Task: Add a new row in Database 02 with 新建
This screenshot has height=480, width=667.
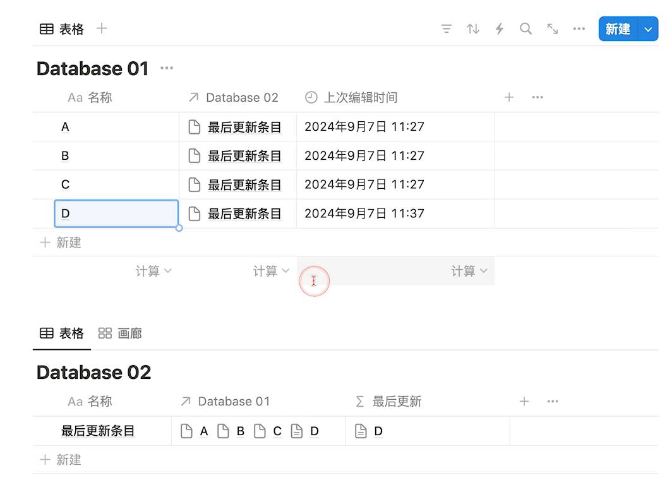Action: point(61,460)
